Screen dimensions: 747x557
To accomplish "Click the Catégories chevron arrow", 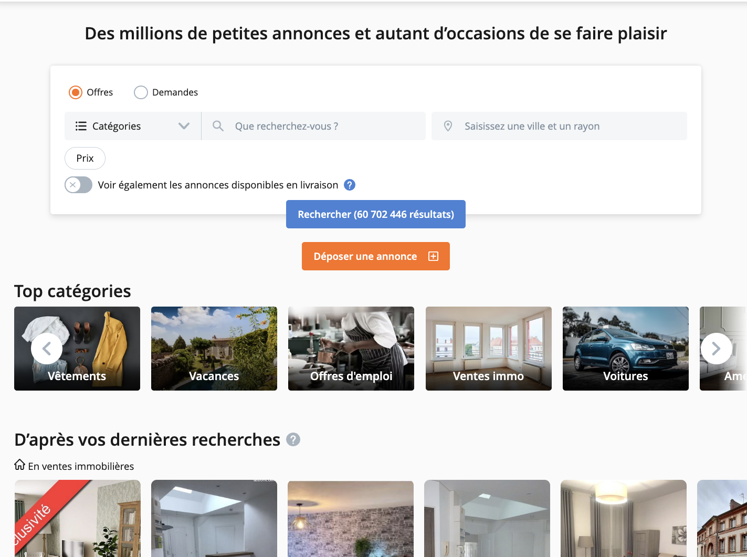I will pyautogui.click(x=184, y=126).
